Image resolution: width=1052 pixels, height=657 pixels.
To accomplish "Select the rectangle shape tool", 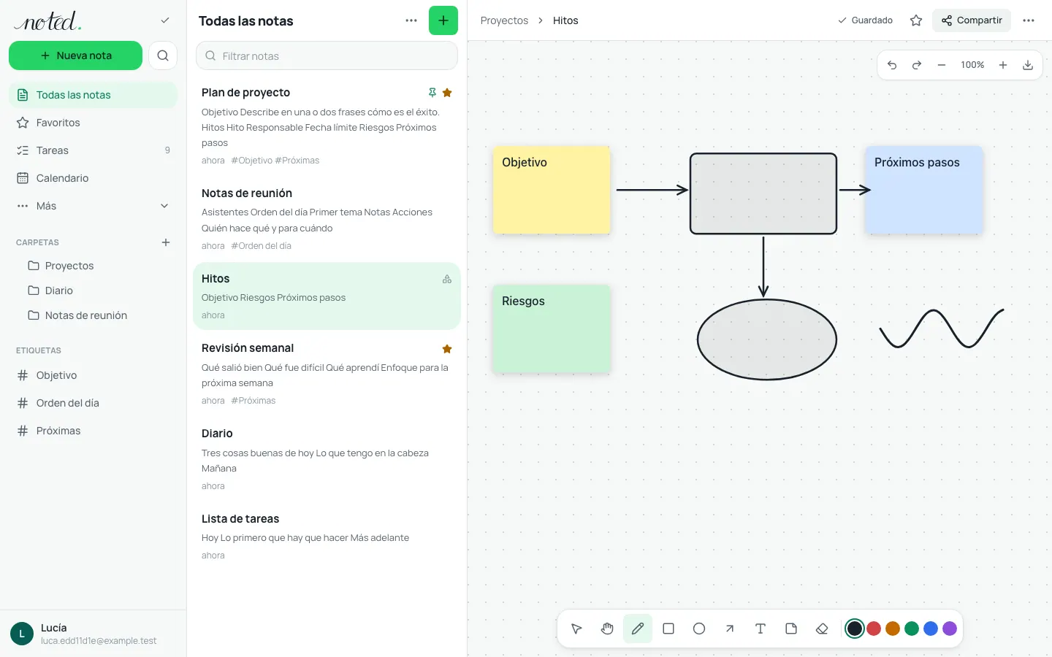I will [668, 629].
